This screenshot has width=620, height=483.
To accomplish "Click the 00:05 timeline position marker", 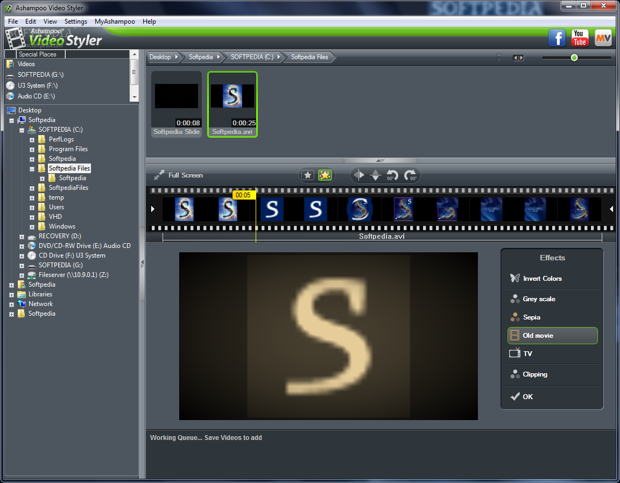I will (243, 195).
